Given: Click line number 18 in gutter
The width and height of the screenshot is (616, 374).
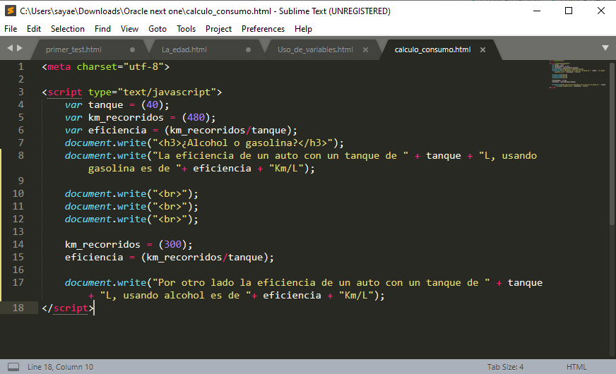Looking at the screenshot, I should (18, 308).
